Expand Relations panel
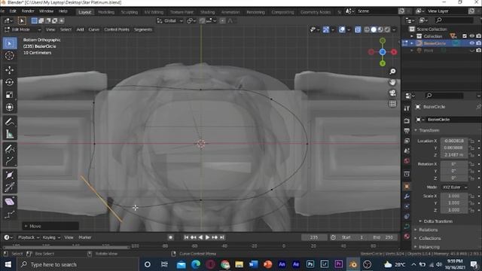 [429, 230]
